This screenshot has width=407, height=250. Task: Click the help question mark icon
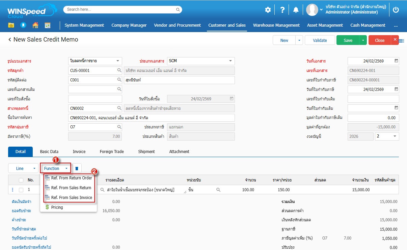pyautogui.click(x=282, y=10)
